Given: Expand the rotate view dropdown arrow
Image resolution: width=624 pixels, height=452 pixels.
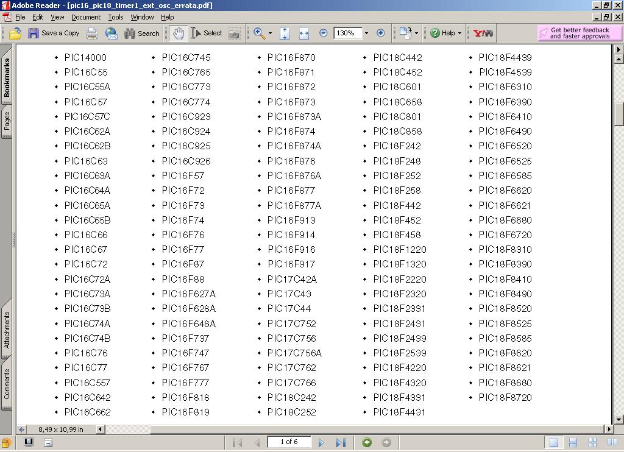Looking at the screenshot, I should click(416, 34).
